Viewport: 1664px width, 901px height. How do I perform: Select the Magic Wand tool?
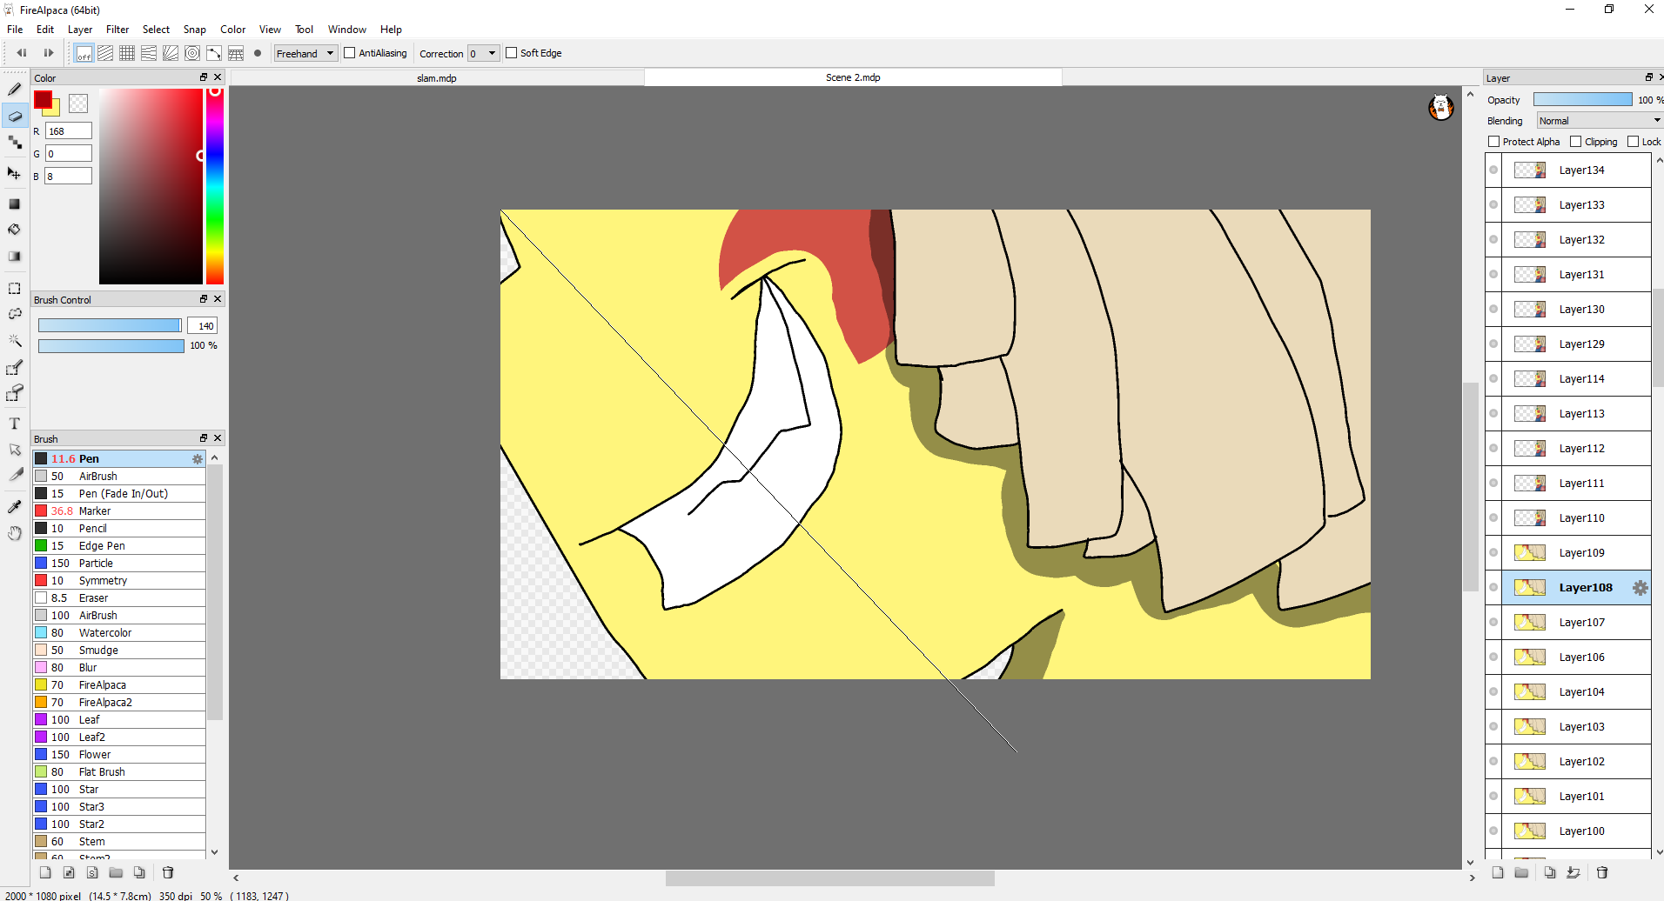pyautogui.click(x=15, y=340)
